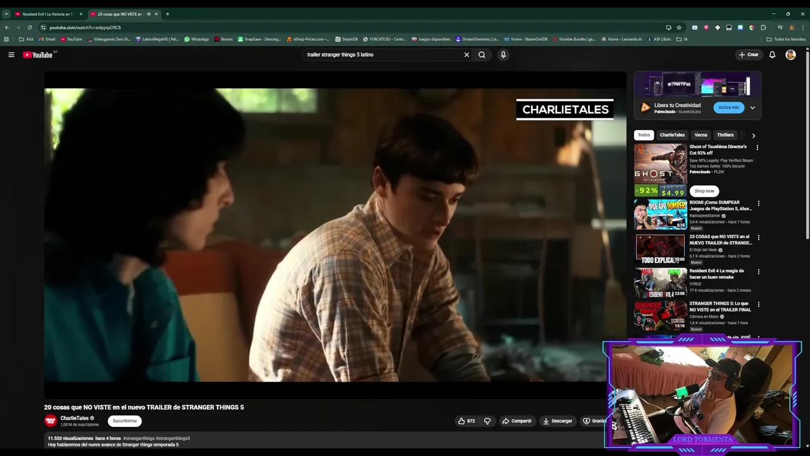Open the Gmail bookmark
This screenshot has height=456, width=810.
point(46,39)
